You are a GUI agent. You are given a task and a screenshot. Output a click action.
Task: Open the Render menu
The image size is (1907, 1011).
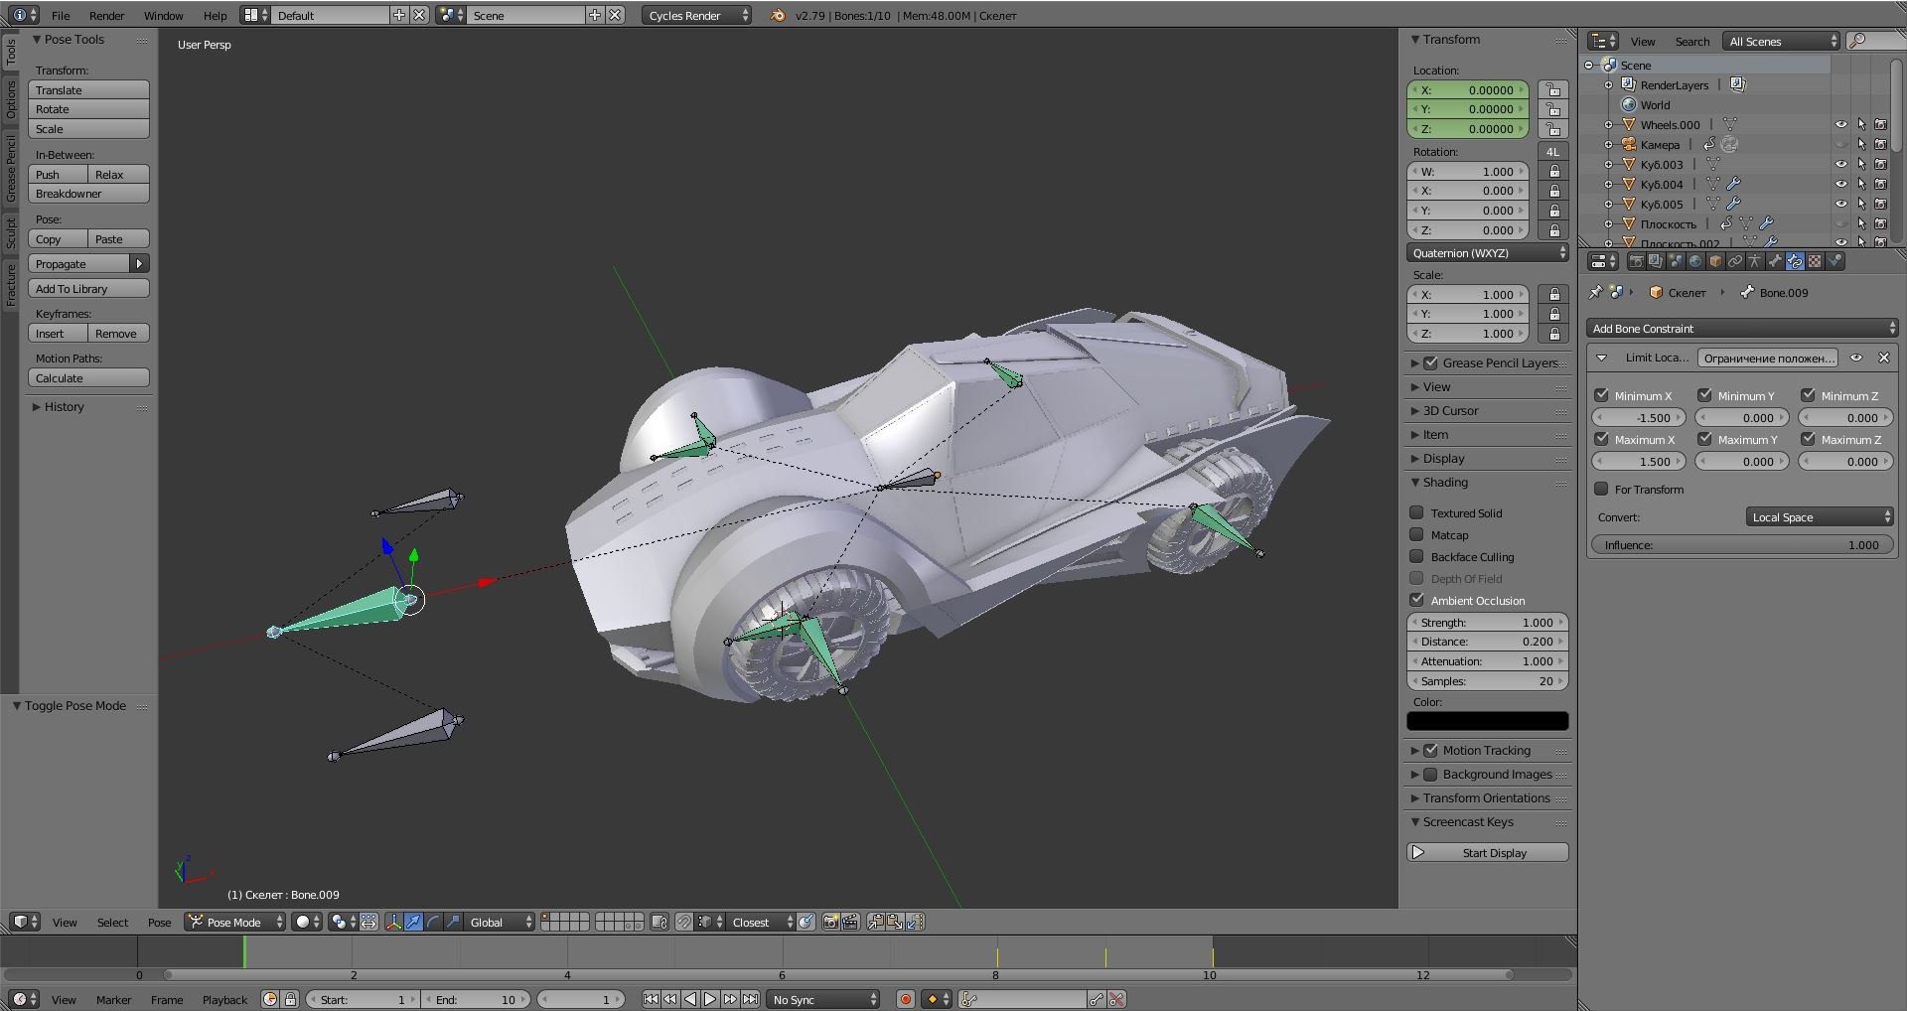coord(106,15)
